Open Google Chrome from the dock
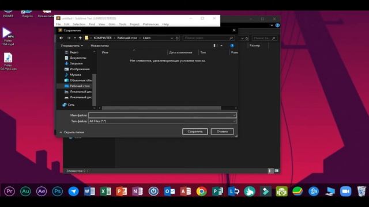369x207 pixels. pos(201,191)
